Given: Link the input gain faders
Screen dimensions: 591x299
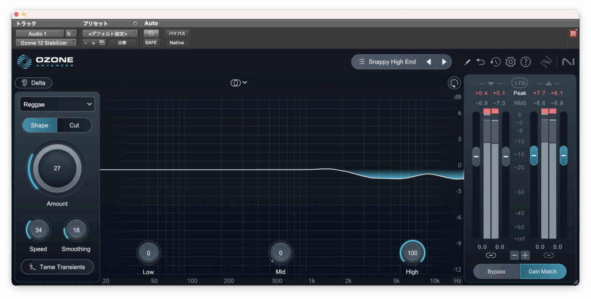Looking at the screenshot, I should (x=491, y=255).
